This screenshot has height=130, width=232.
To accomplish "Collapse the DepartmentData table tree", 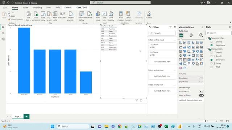I will 207,38.
